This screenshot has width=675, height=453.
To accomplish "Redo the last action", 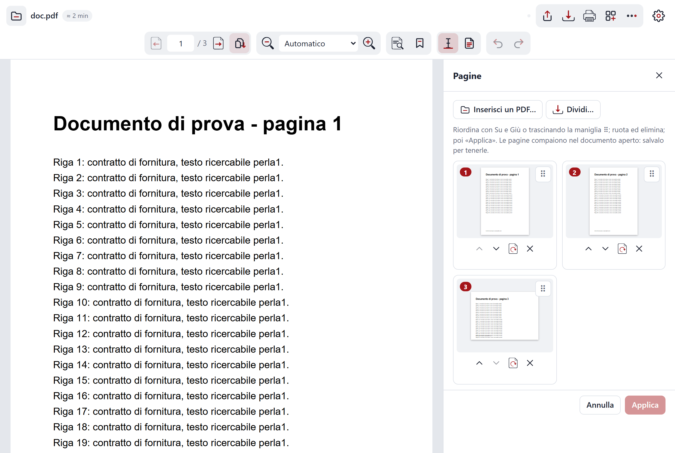I will pos(519,44).
